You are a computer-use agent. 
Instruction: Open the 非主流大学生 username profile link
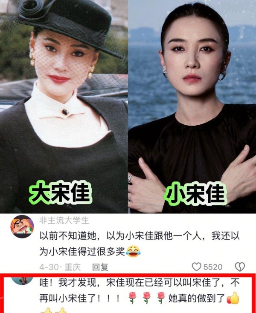tap(64, 221)
